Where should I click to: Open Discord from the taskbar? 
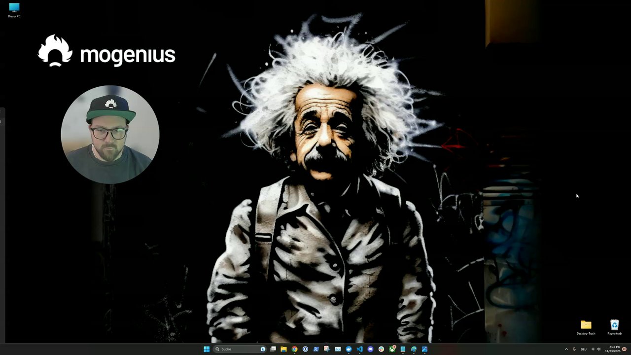(370, 349)
